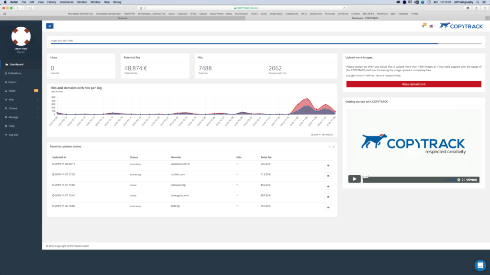
Task: Click the chart peak data point
Action: pos(307,99)
